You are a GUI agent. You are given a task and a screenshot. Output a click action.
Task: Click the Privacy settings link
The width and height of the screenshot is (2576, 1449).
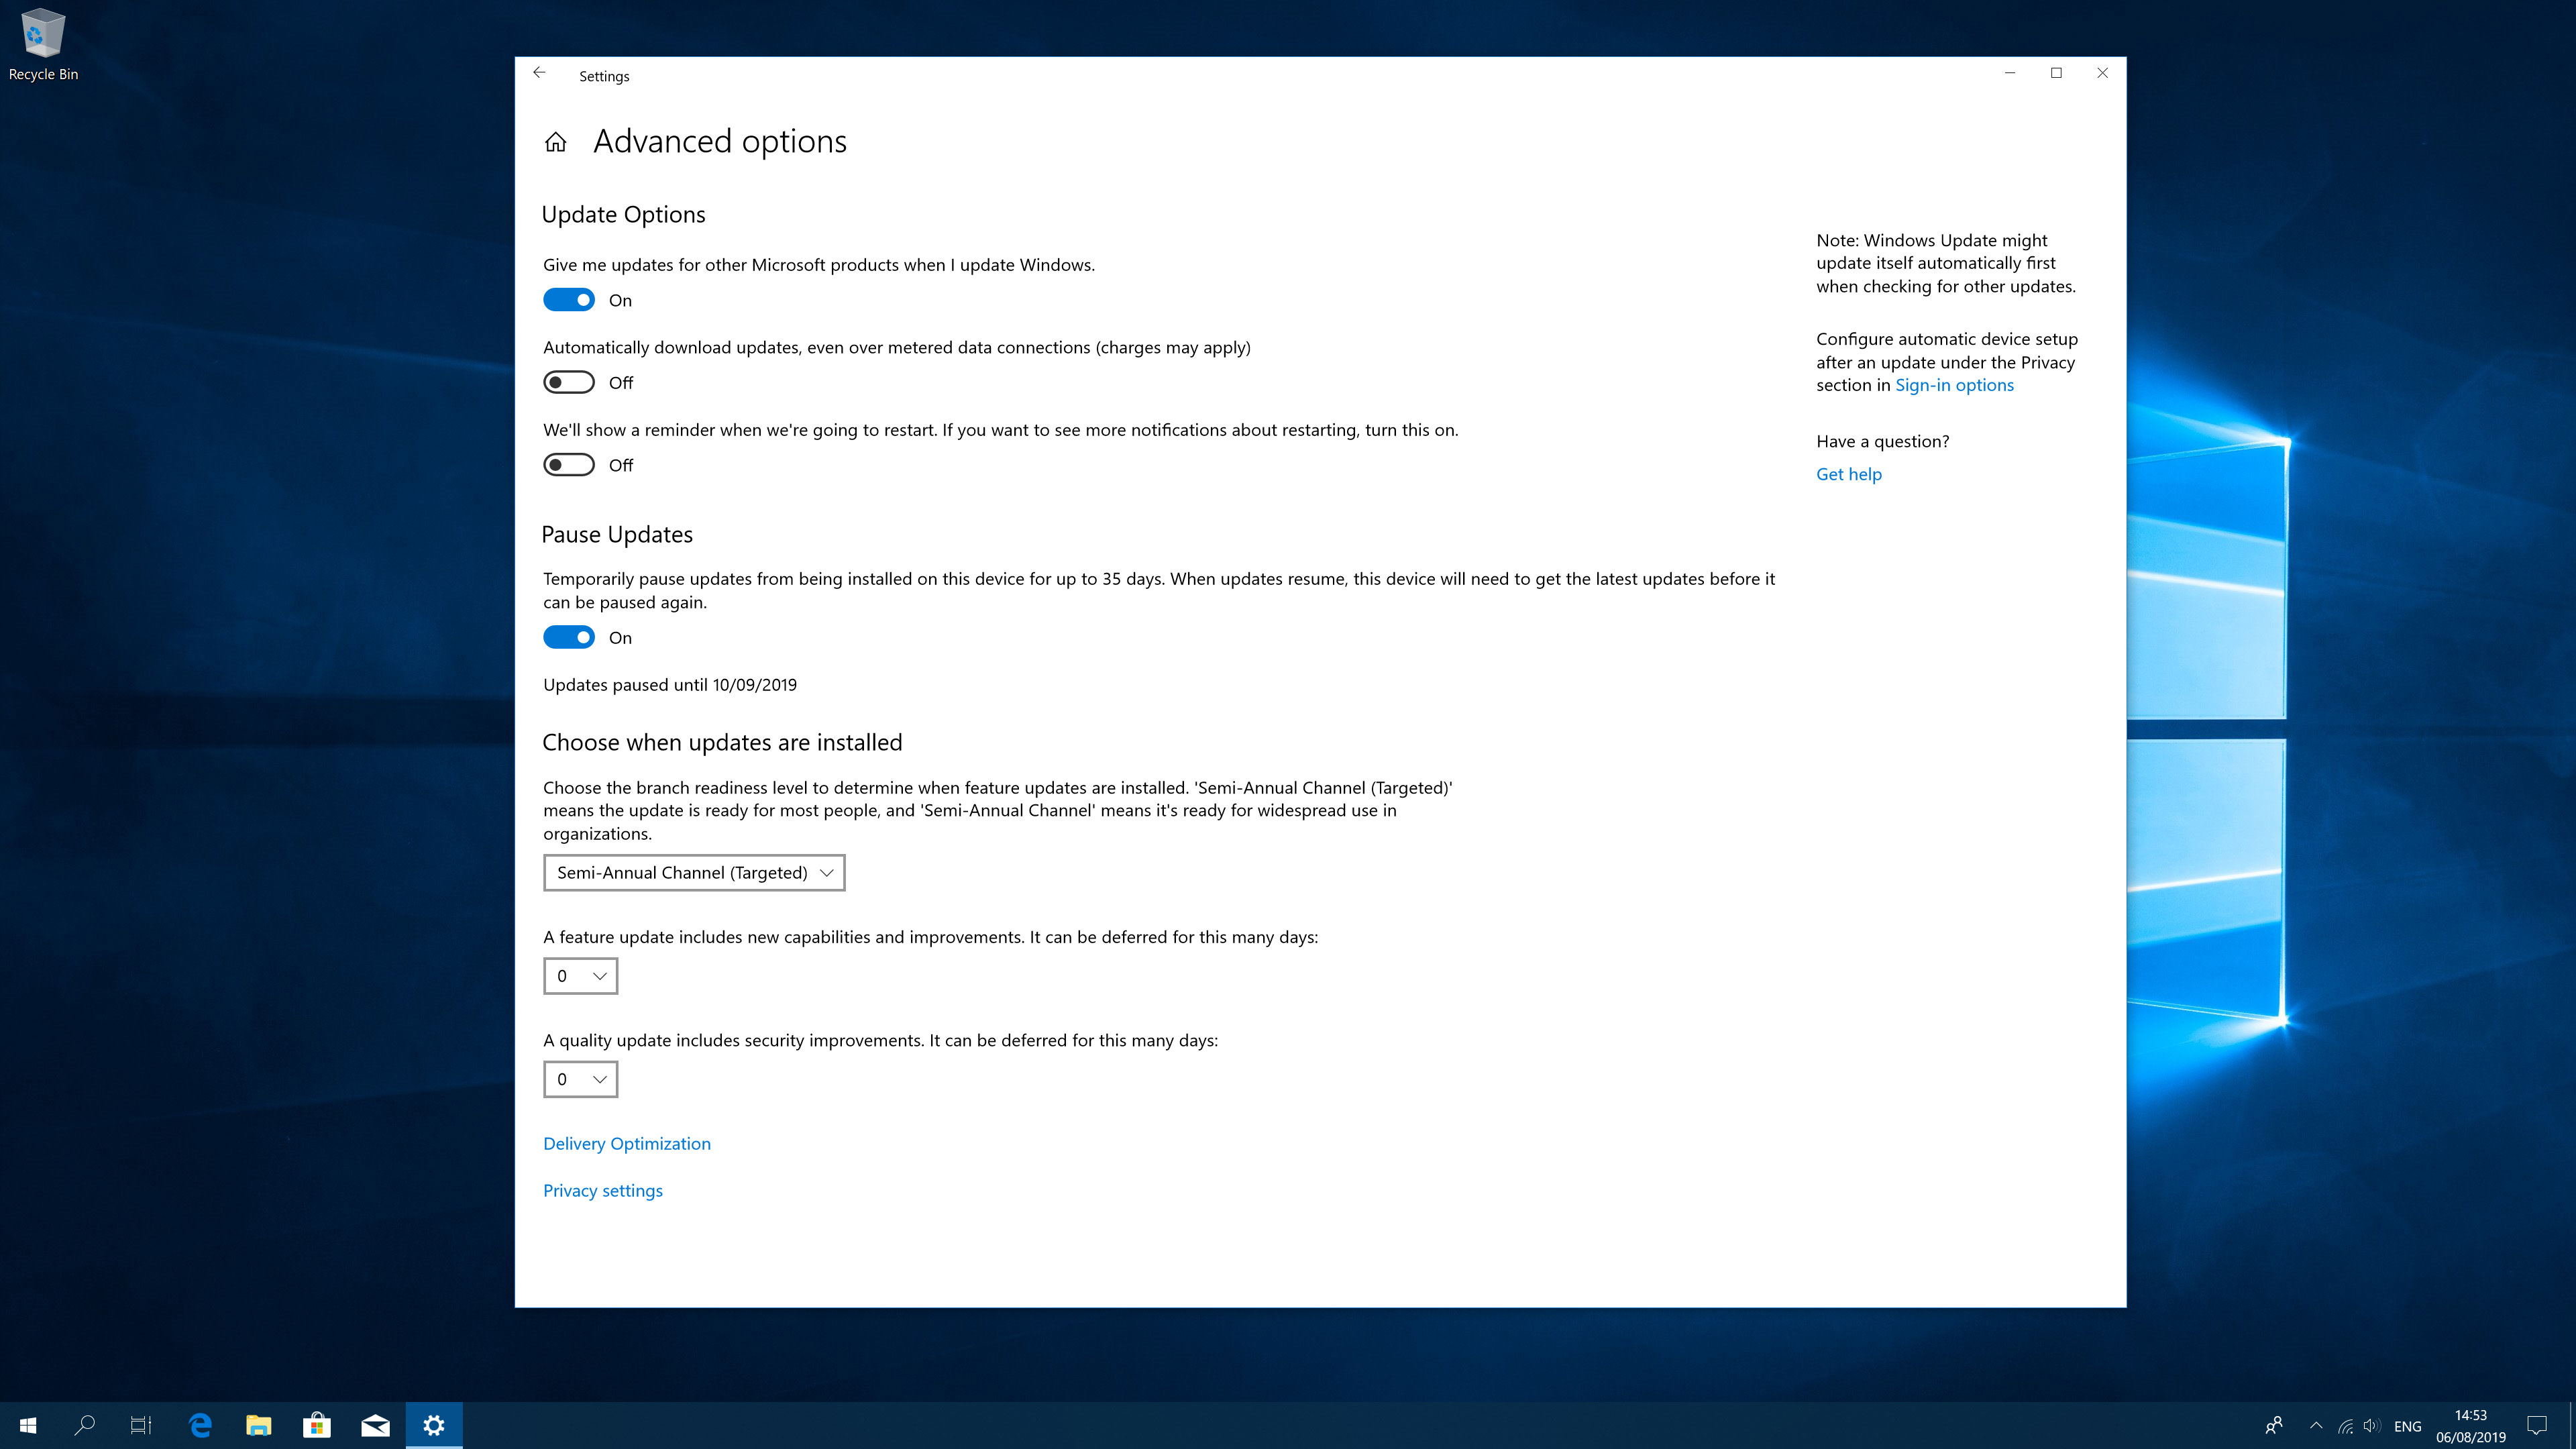[x=603, y=1189]
